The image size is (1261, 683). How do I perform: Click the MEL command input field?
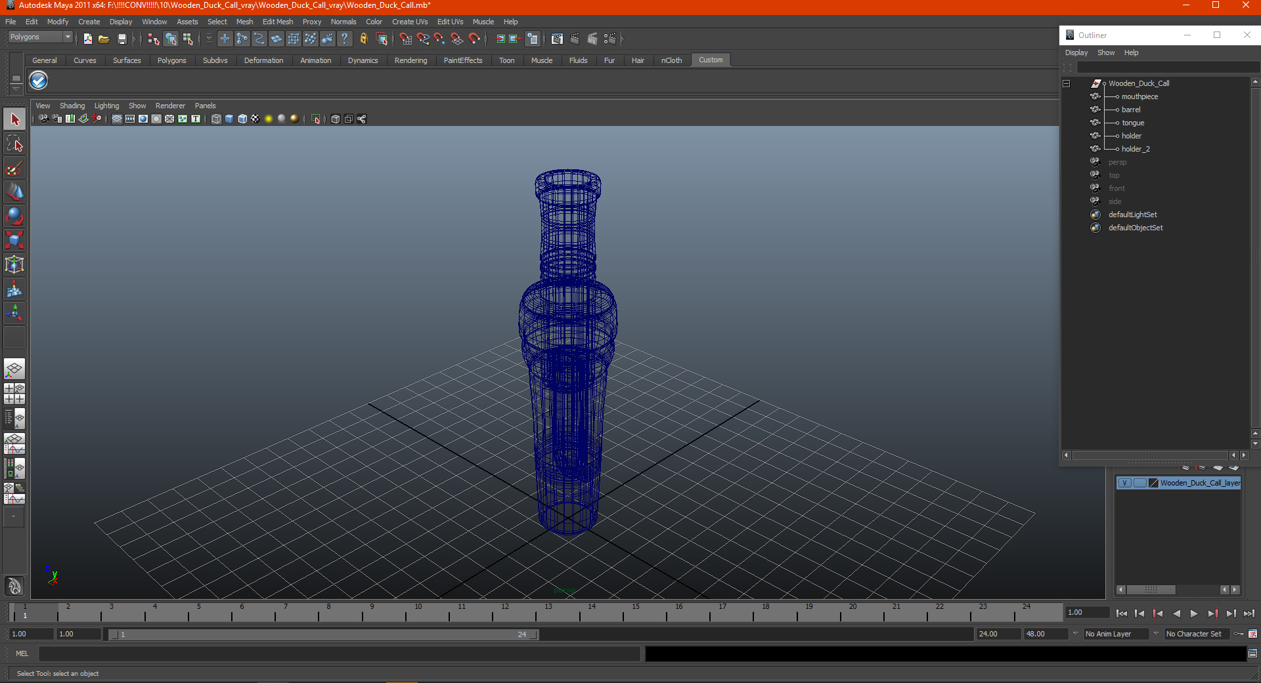coord(340,653)
